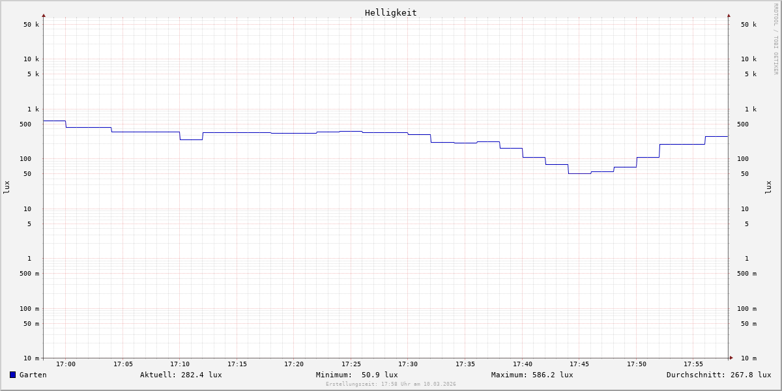Click the 10 m label on right axis
This screenshot has width=782, height=391.
click(x=748, y=358)
